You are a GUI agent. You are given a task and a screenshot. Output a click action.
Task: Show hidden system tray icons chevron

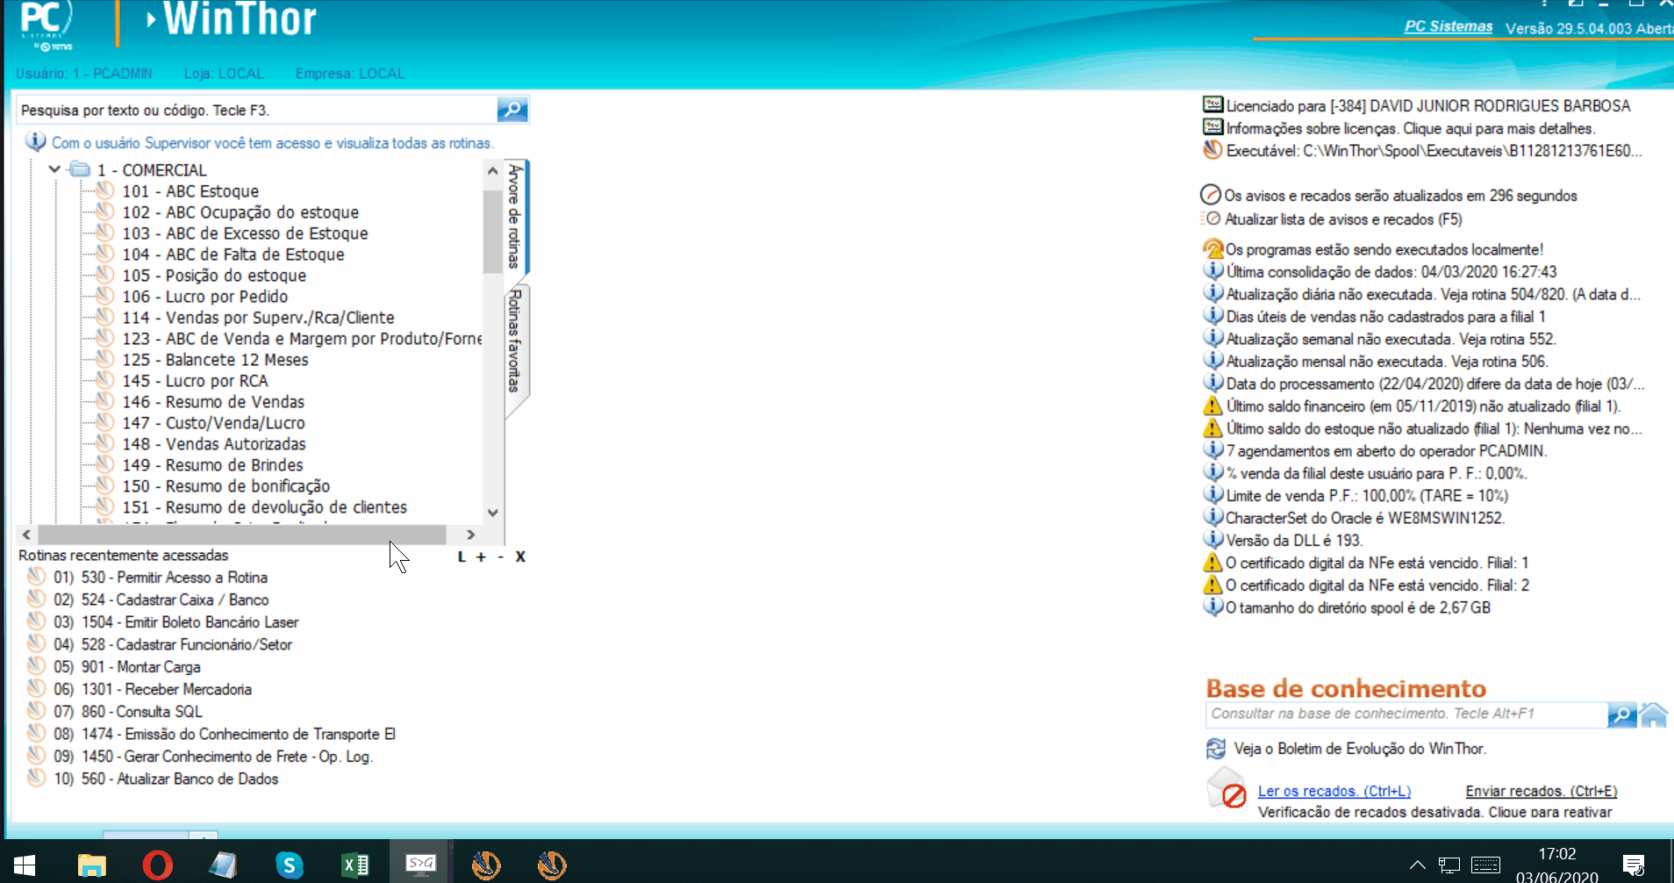1417,865
